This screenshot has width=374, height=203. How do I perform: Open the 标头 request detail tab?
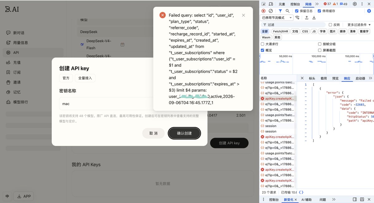[x=312, y=78]
